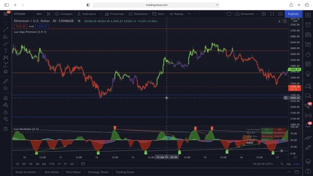The width and height of the screenshot is (313, 176).
Task: Select the text annotation tool
Action: (5, 51)
